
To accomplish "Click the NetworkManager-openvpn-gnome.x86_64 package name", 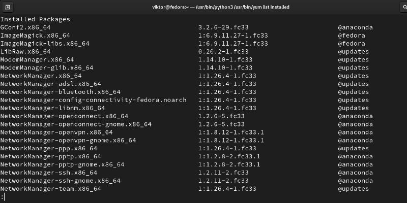I will (68, 141).
